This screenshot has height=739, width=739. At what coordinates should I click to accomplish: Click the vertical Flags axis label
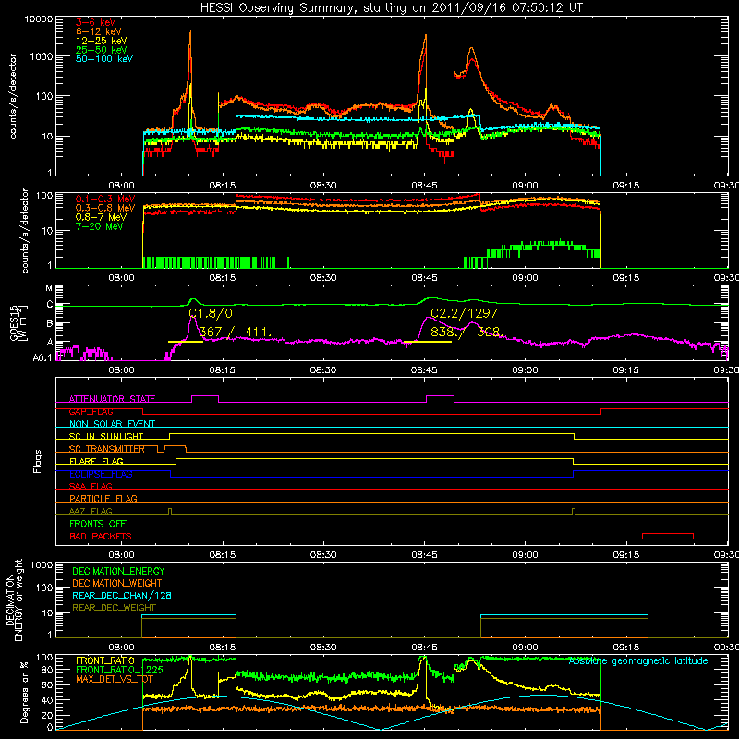pos(38,461)
